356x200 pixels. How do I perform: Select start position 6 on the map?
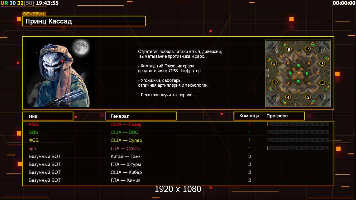coord(289,49)
